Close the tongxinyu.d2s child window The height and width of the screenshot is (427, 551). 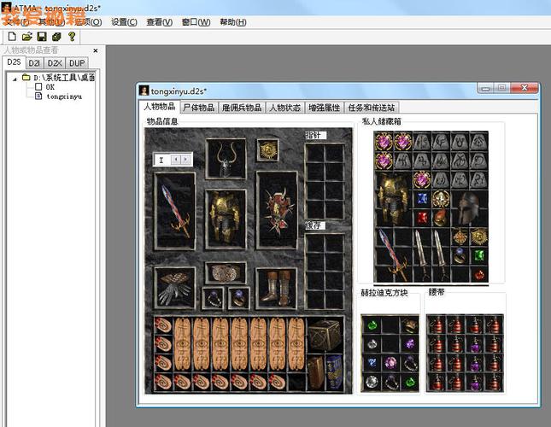(525, 88)
